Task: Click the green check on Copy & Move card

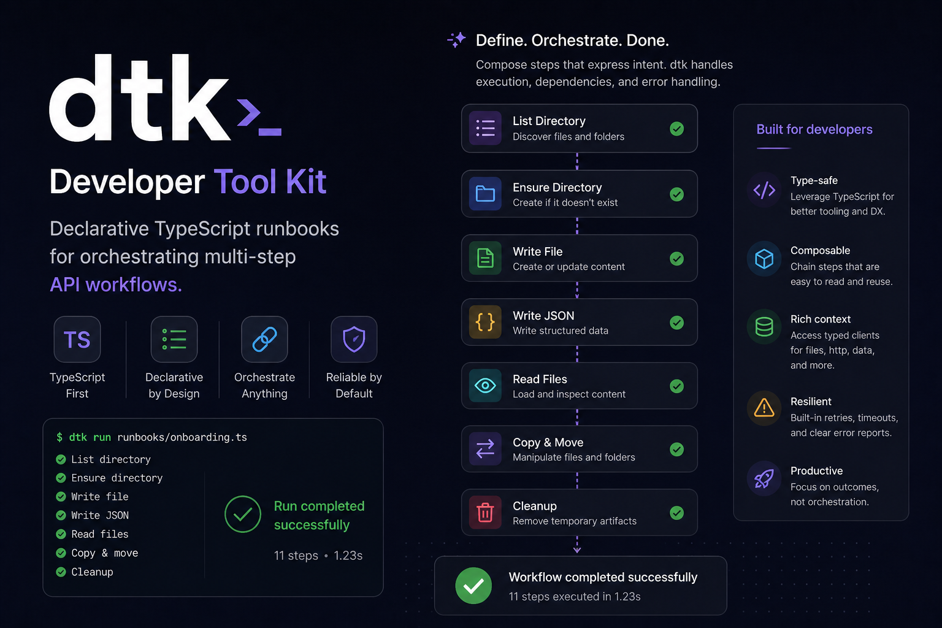Action: (677, 450)
